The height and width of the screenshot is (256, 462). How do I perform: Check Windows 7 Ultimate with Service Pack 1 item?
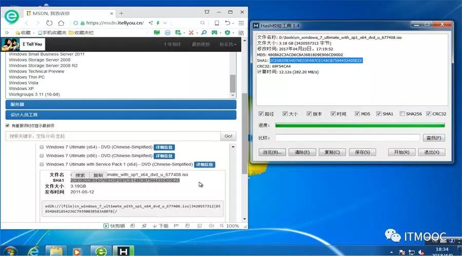42,164
